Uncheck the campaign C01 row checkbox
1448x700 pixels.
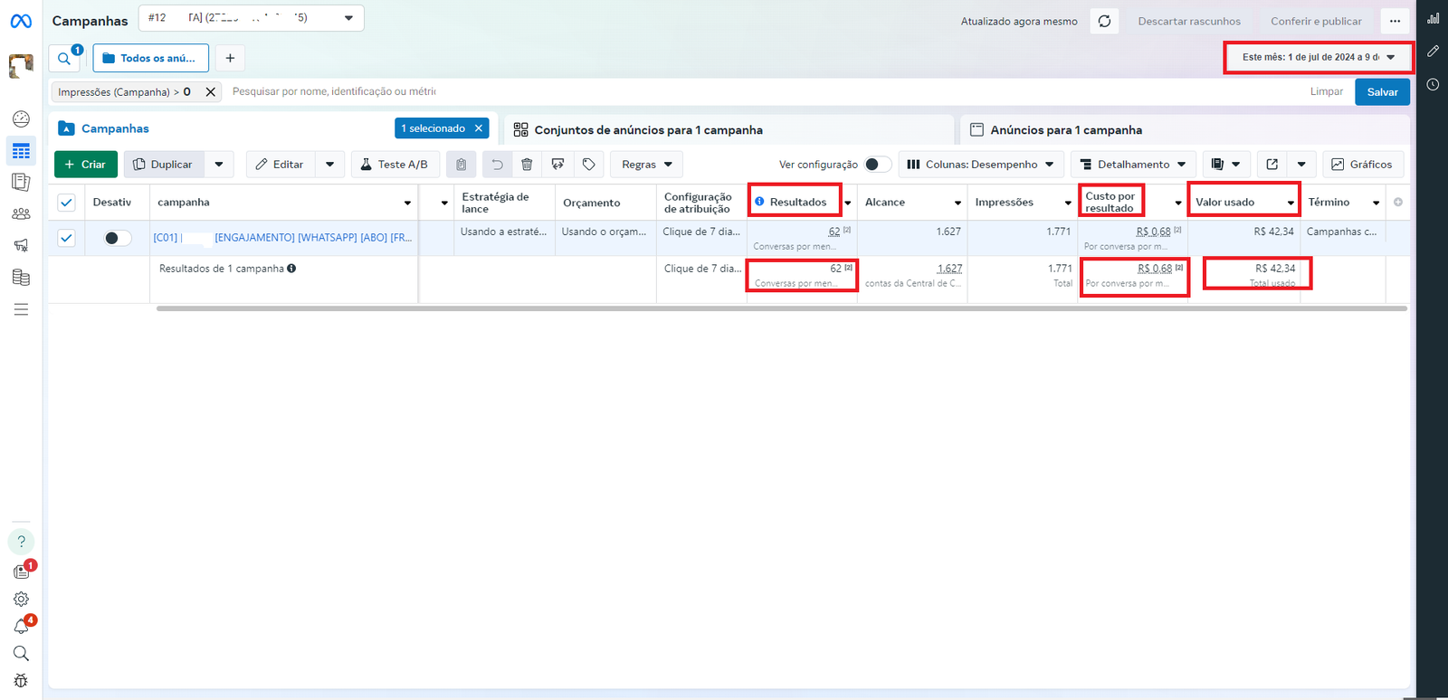66,238
